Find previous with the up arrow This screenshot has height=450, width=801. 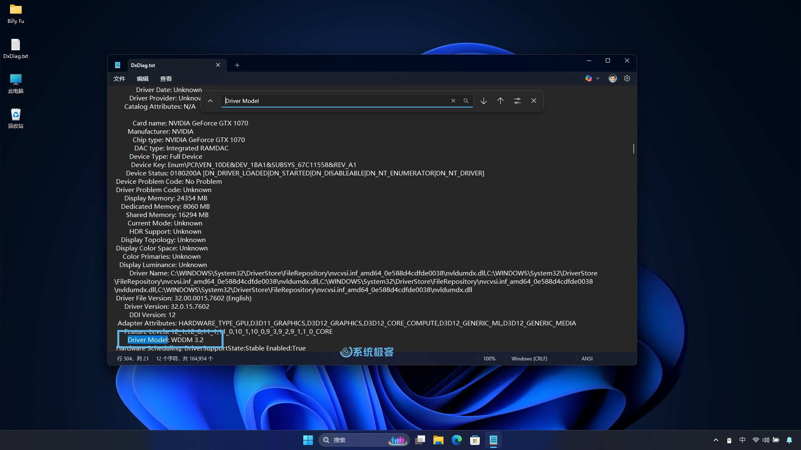[x=500, y=101]
